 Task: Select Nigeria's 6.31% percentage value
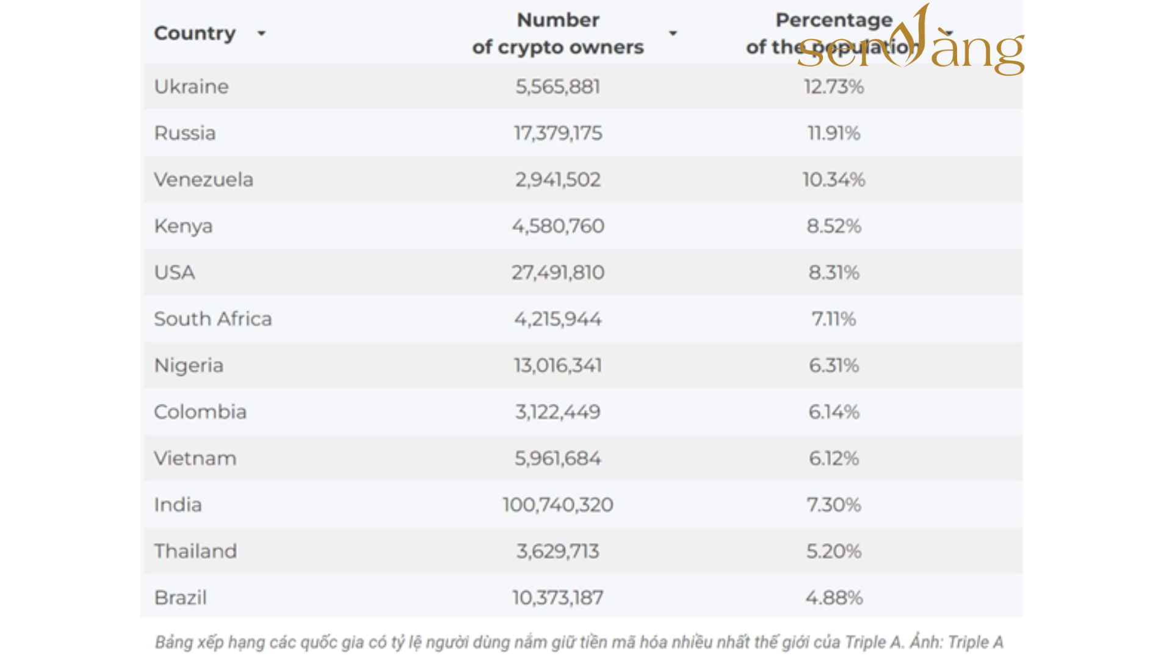pos(833,366)
